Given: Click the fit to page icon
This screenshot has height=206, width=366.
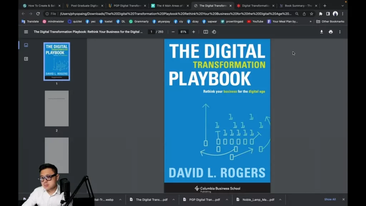Looking at the screenshot, I should 206,32.
